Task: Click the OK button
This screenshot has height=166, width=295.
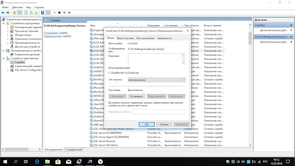Action: tap(147, 124)
